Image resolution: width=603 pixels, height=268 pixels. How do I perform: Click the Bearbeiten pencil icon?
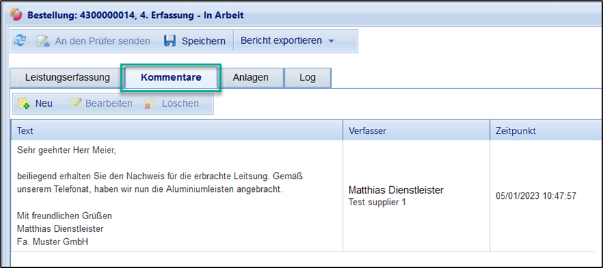(x=76, y=103)
